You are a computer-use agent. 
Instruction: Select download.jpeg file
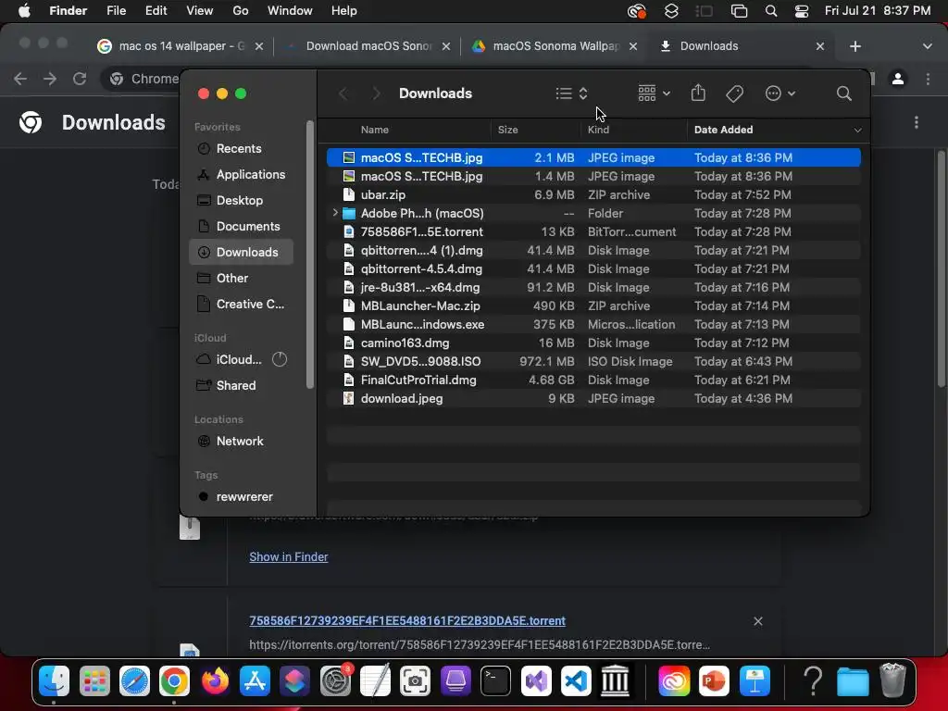coord(593,398)
